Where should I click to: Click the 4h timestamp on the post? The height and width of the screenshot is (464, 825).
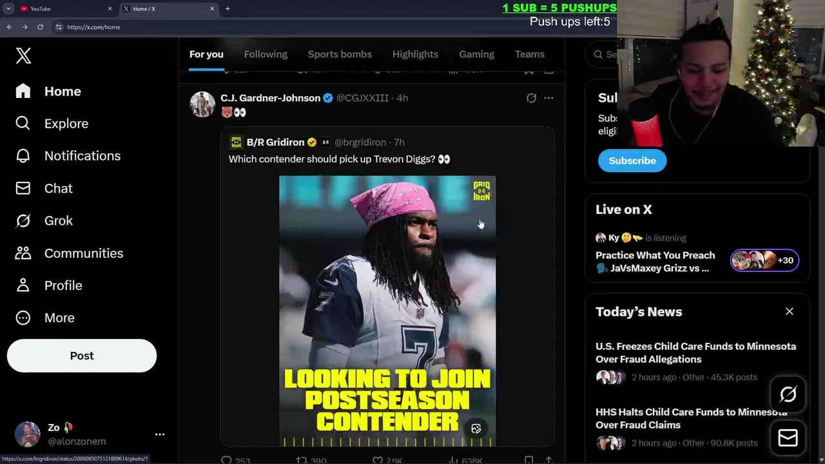pos(402,98)
